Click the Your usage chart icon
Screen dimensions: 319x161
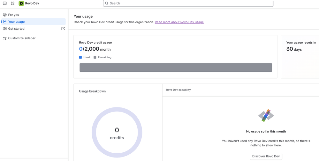(x=5, y=22)
